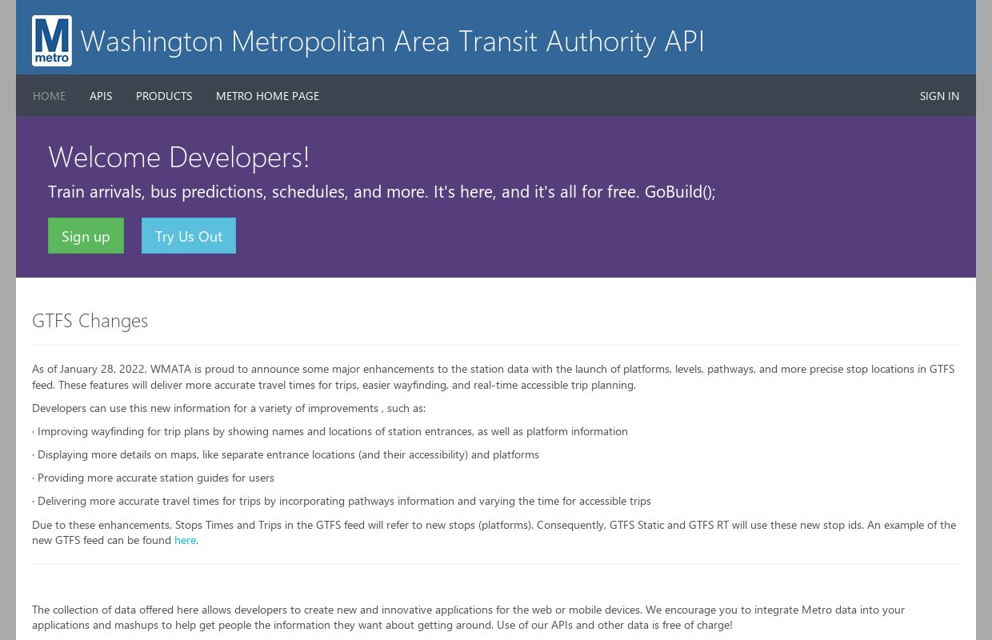
Task: Go to the APIs page
Action: 101,96
